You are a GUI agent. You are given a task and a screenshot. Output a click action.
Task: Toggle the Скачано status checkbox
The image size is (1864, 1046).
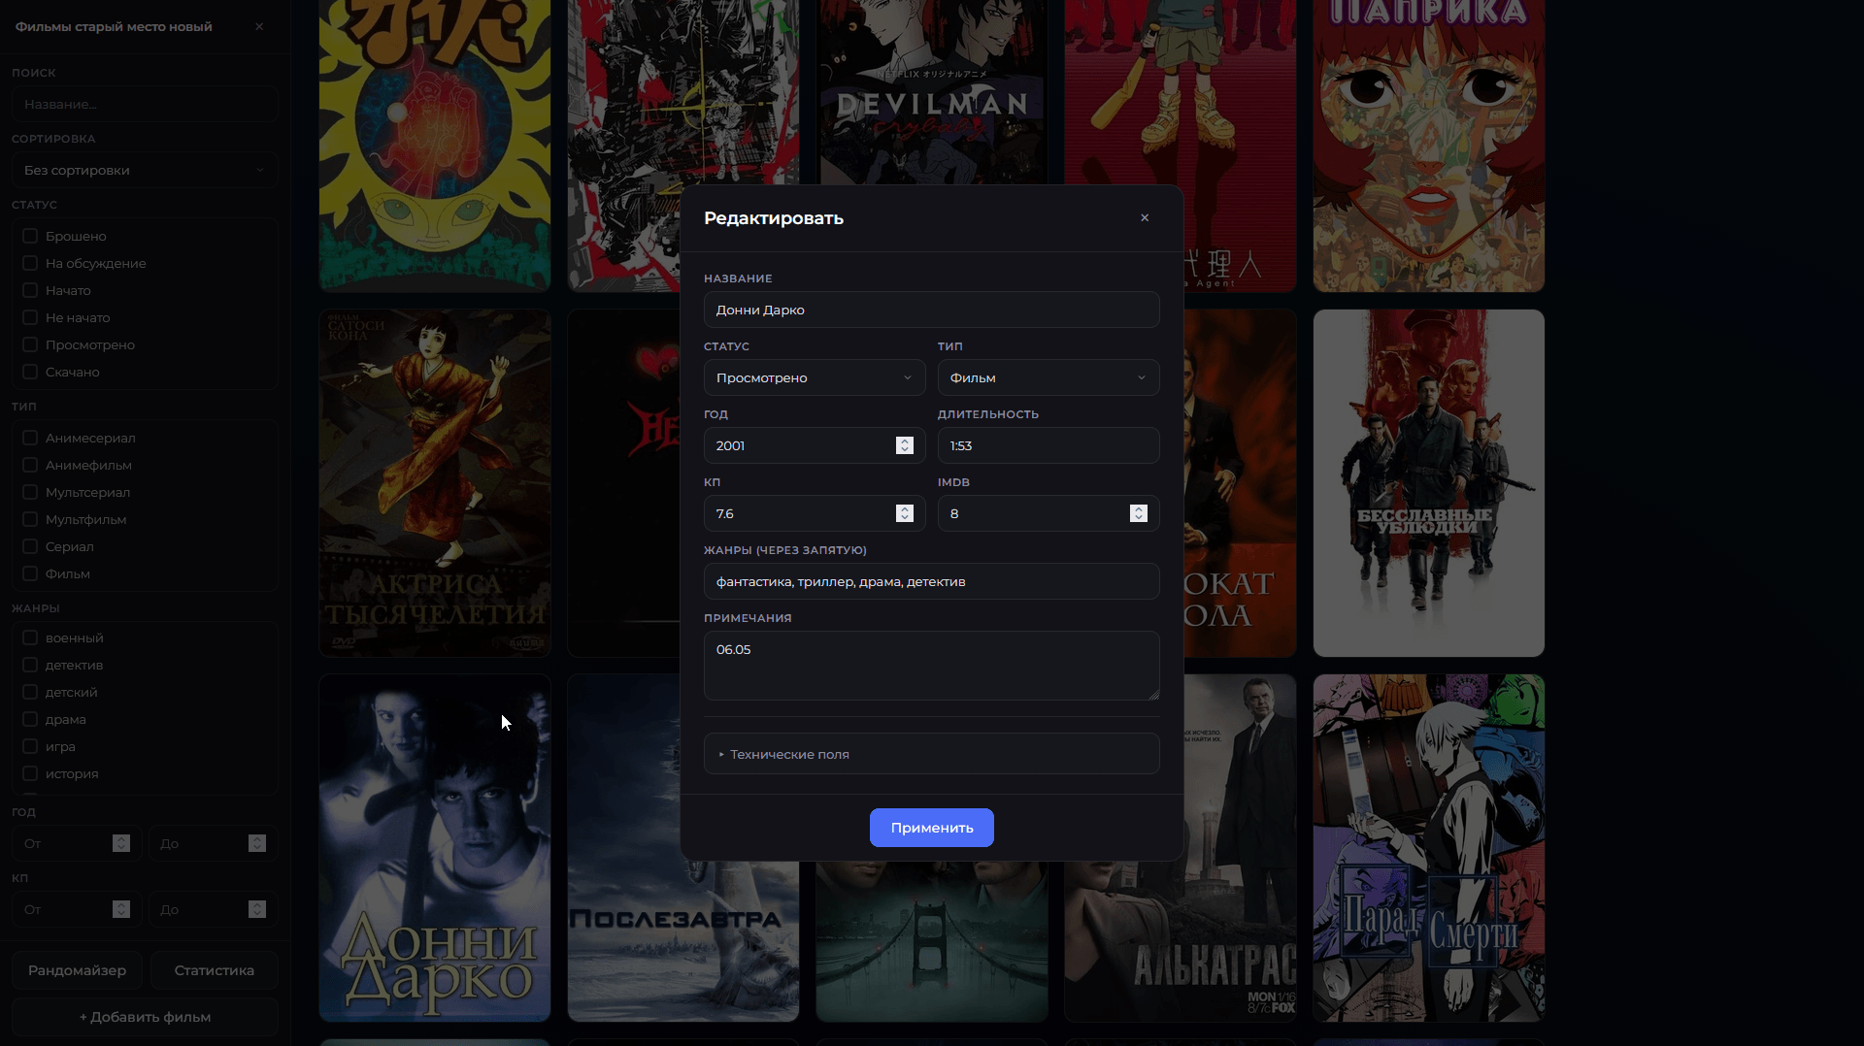pos(30,372)
